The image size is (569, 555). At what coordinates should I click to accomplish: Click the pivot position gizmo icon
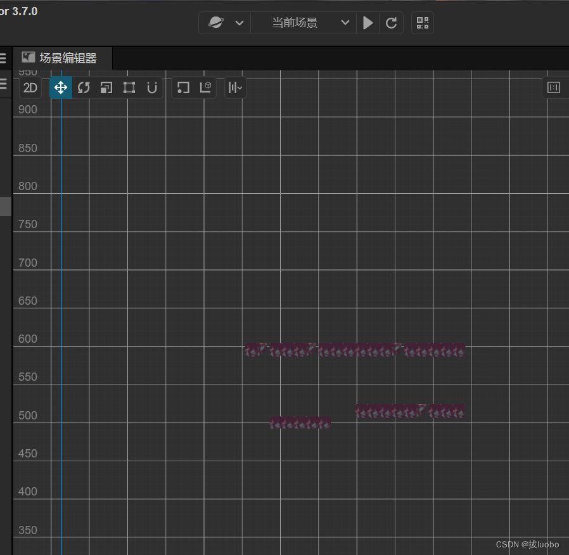182,87
